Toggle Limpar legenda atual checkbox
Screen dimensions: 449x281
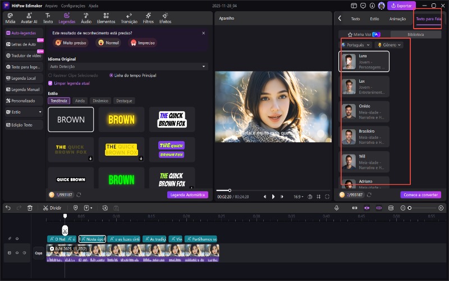[x=51, y=83]
